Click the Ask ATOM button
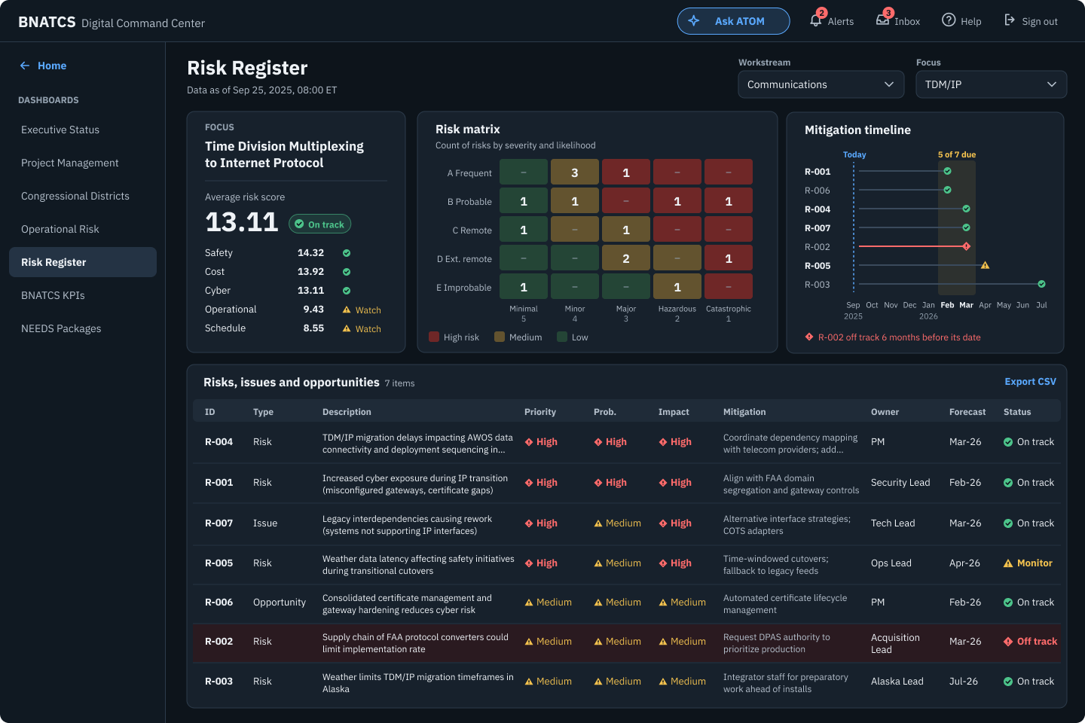The height and width of the screenshot is (723, 1085). point(733,21)
